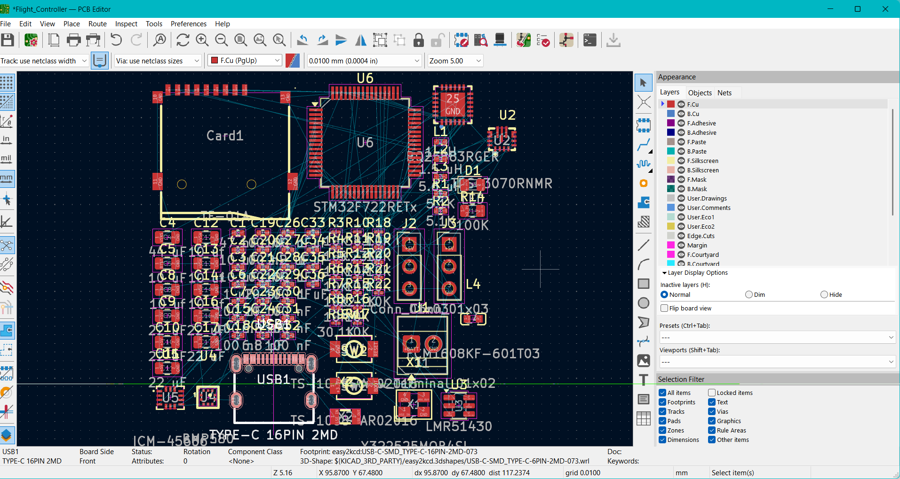Enable Locked items in Selection Filter
Viewport: 900px width, 479px height.
[x=712, y=393]
